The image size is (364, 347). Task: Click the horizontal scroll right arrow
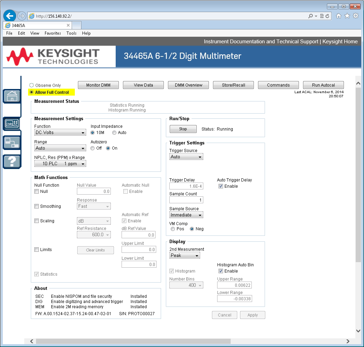[347, 341]
